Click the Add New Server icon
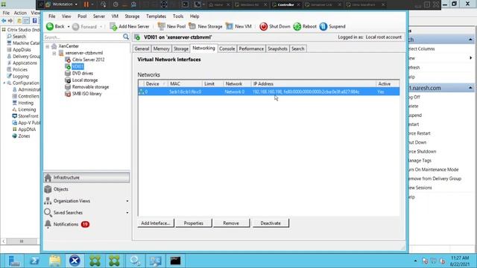The height and width of the screenshot is (268, 477). (x=113, y=27)
